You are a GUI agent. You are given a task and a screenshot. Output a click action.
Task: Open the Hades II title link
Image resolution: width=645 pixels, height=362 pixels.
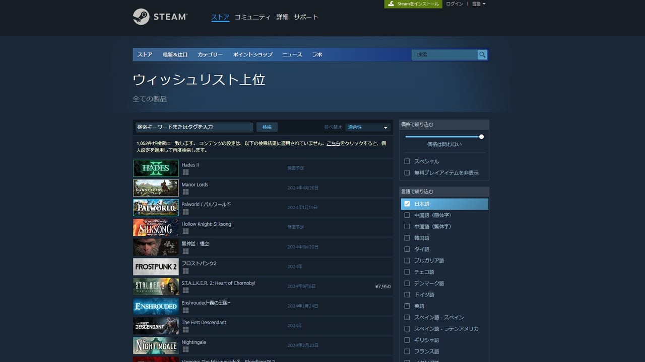(190, 165)
